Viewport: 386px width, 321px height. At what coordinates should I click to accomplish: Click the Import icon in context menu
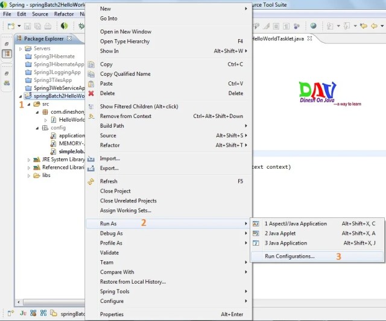pyautogui.click(x=91, y=159)
